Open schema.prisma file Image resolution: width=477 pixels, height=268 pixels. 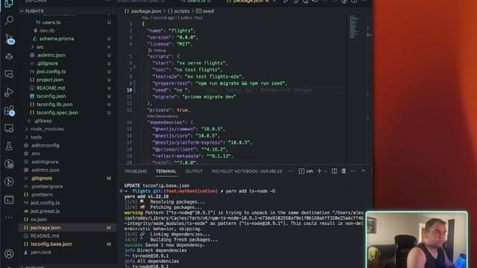(57, 39)
